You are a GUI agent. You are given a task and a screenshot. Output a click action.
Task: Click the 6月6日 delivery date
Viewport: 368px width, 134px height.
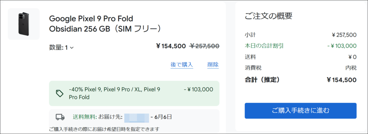point(163,117)
